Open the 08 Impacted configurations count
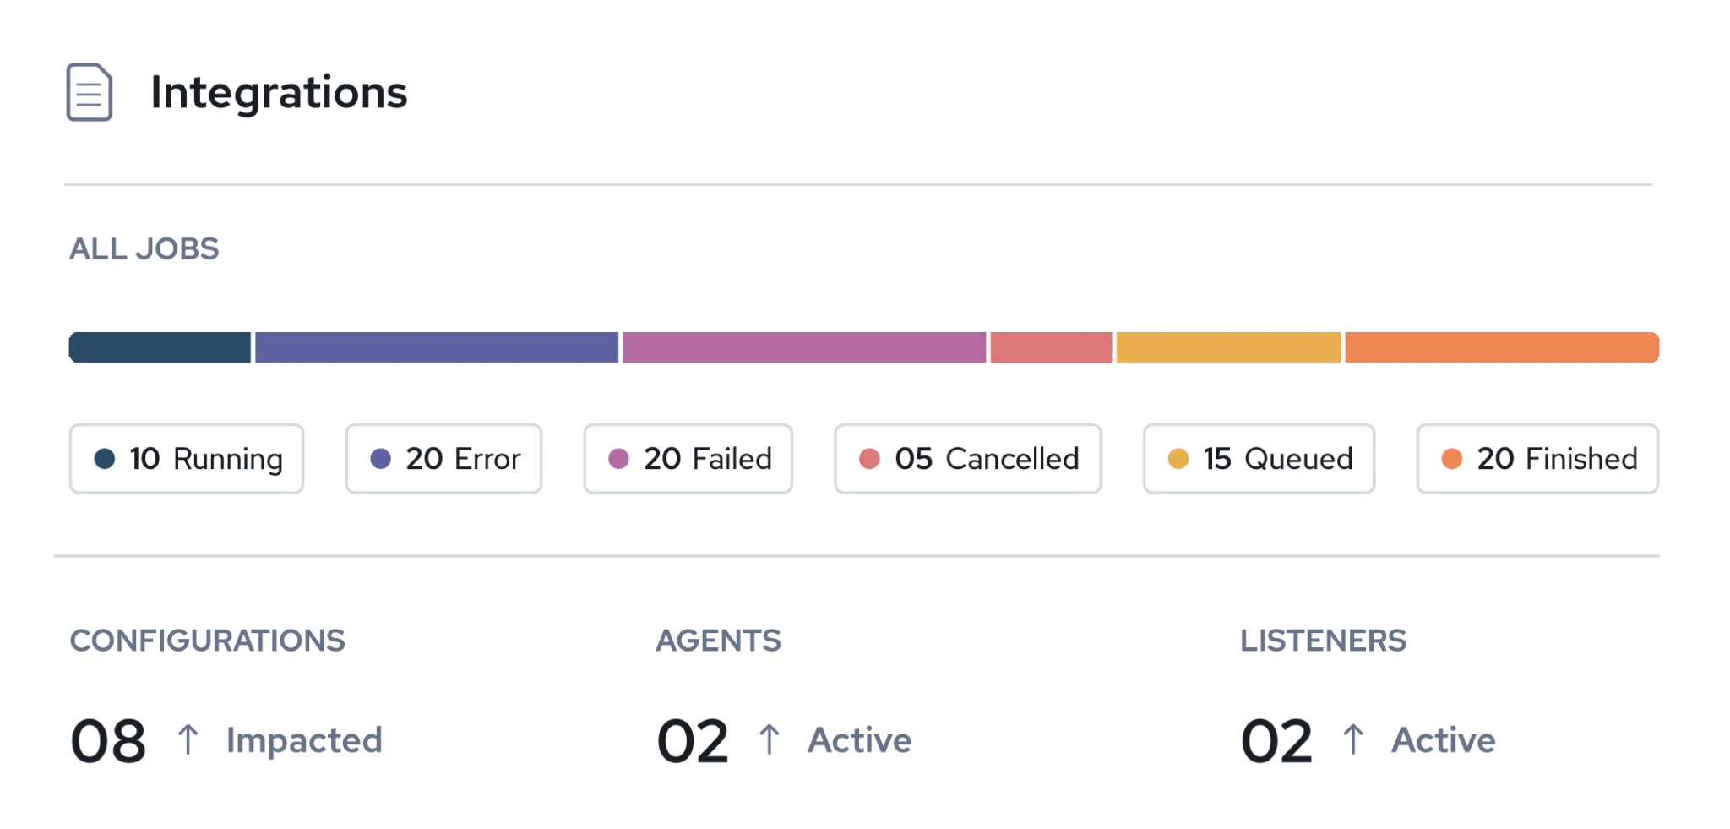Image resolution: width=1730 pixels, height=829 pixels. tap(108, 741)
